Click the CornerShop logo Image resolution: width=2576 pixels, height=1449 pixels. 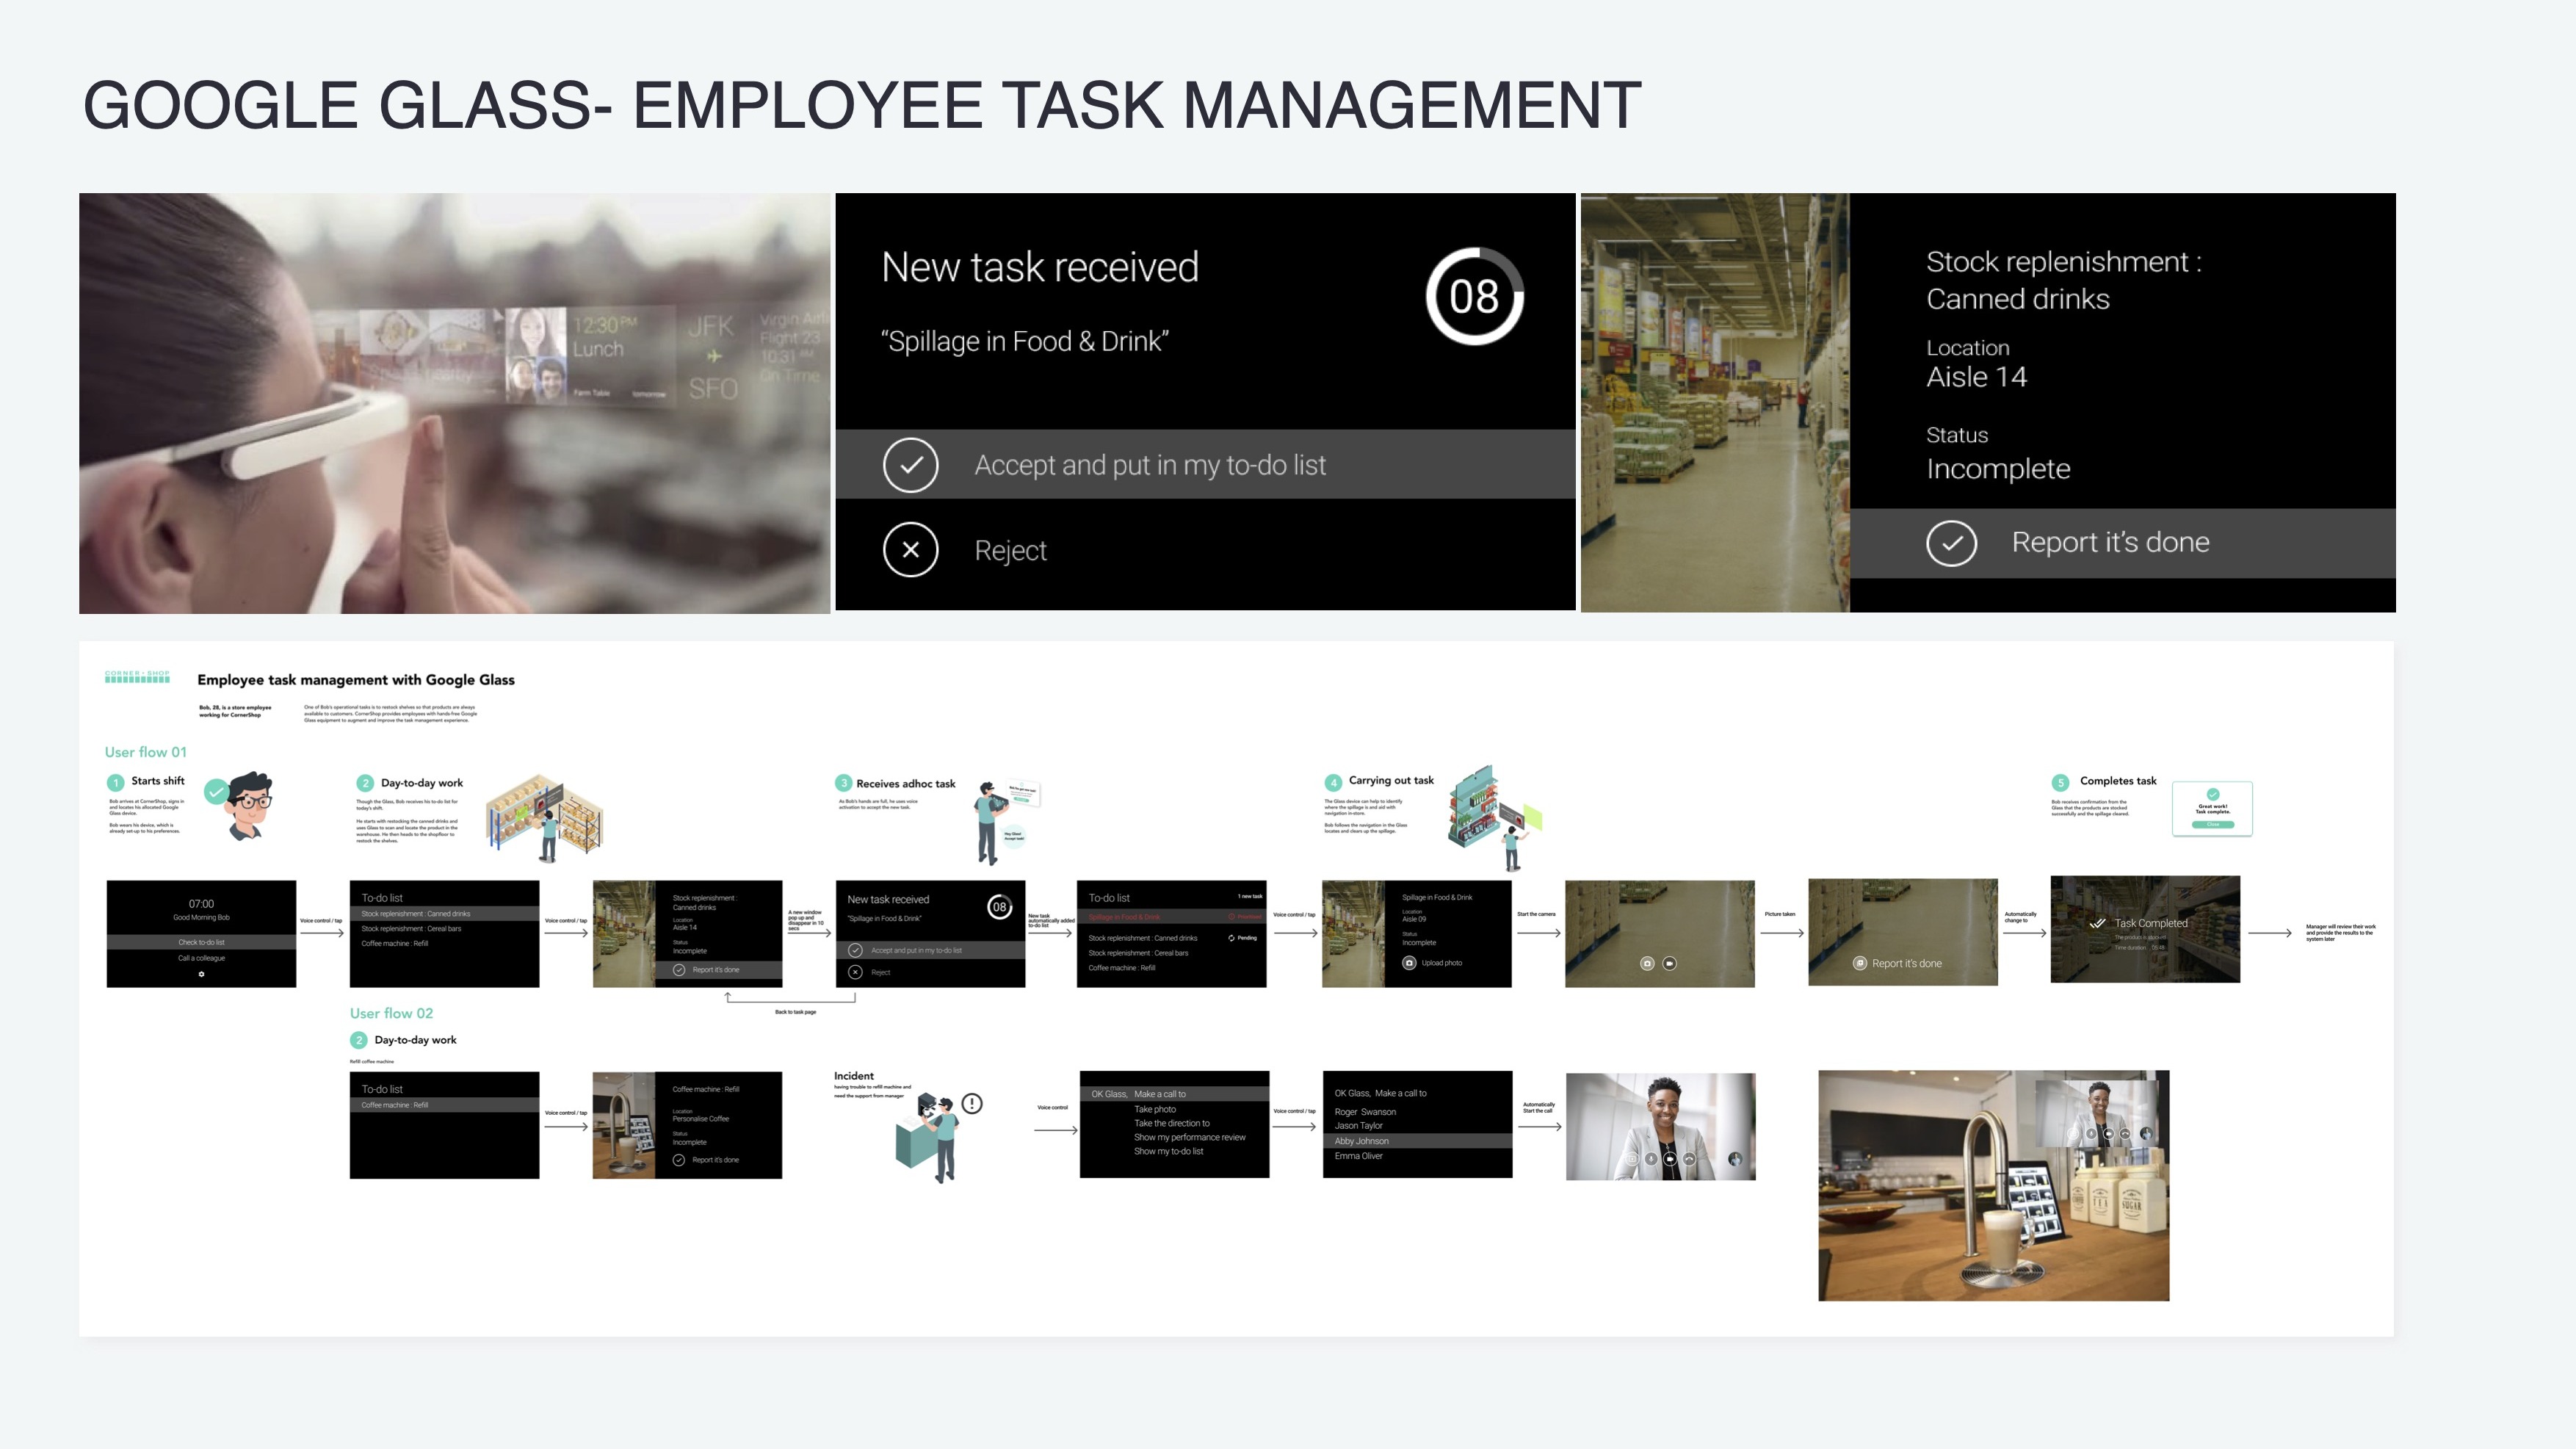(x=137, y=677)
